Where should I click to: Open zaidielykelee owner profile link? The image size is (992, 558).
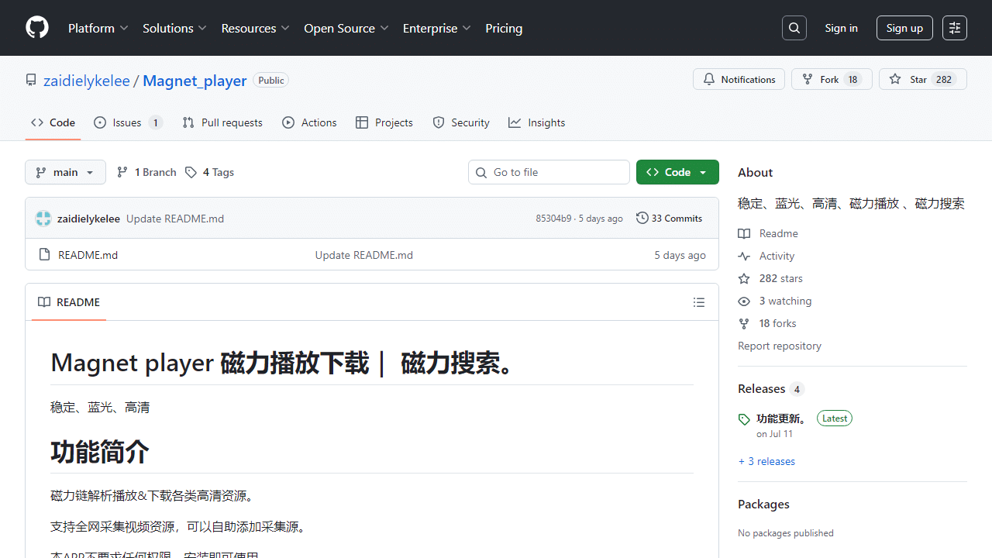click(x=87, y=81)
